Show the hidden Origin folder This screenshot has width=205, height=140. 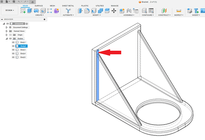coord(10,35)
